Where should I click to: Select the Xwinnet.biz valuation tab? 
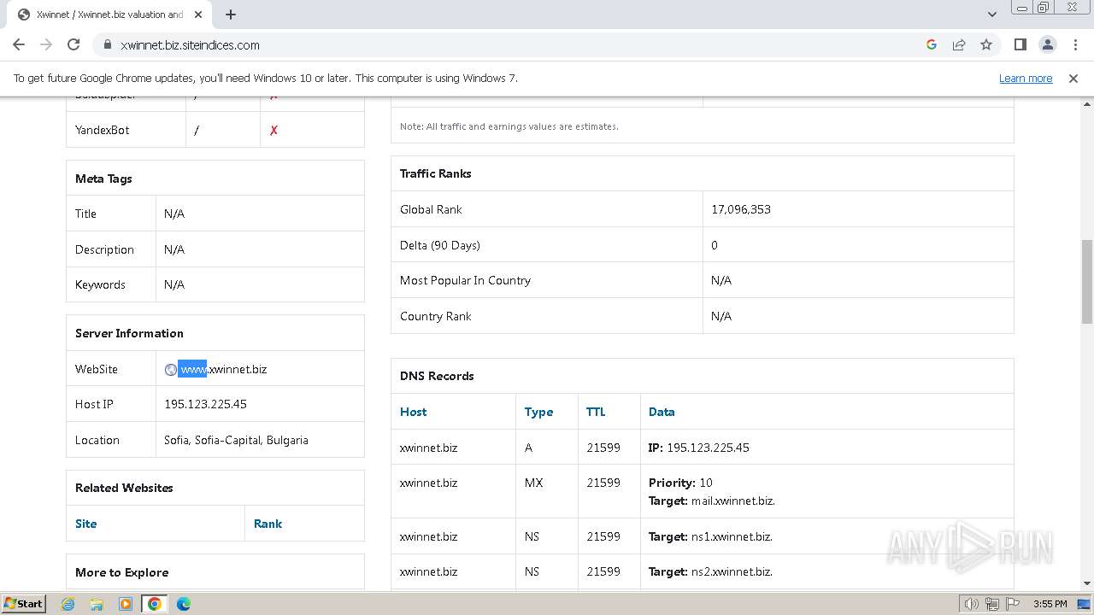[x=109, y=15]
